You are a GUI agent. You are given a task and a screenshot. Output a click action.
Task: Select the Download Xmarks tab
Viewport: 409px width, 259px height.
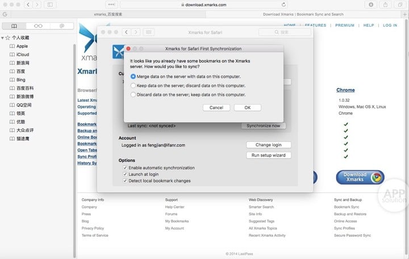click(x=303, y=14)
